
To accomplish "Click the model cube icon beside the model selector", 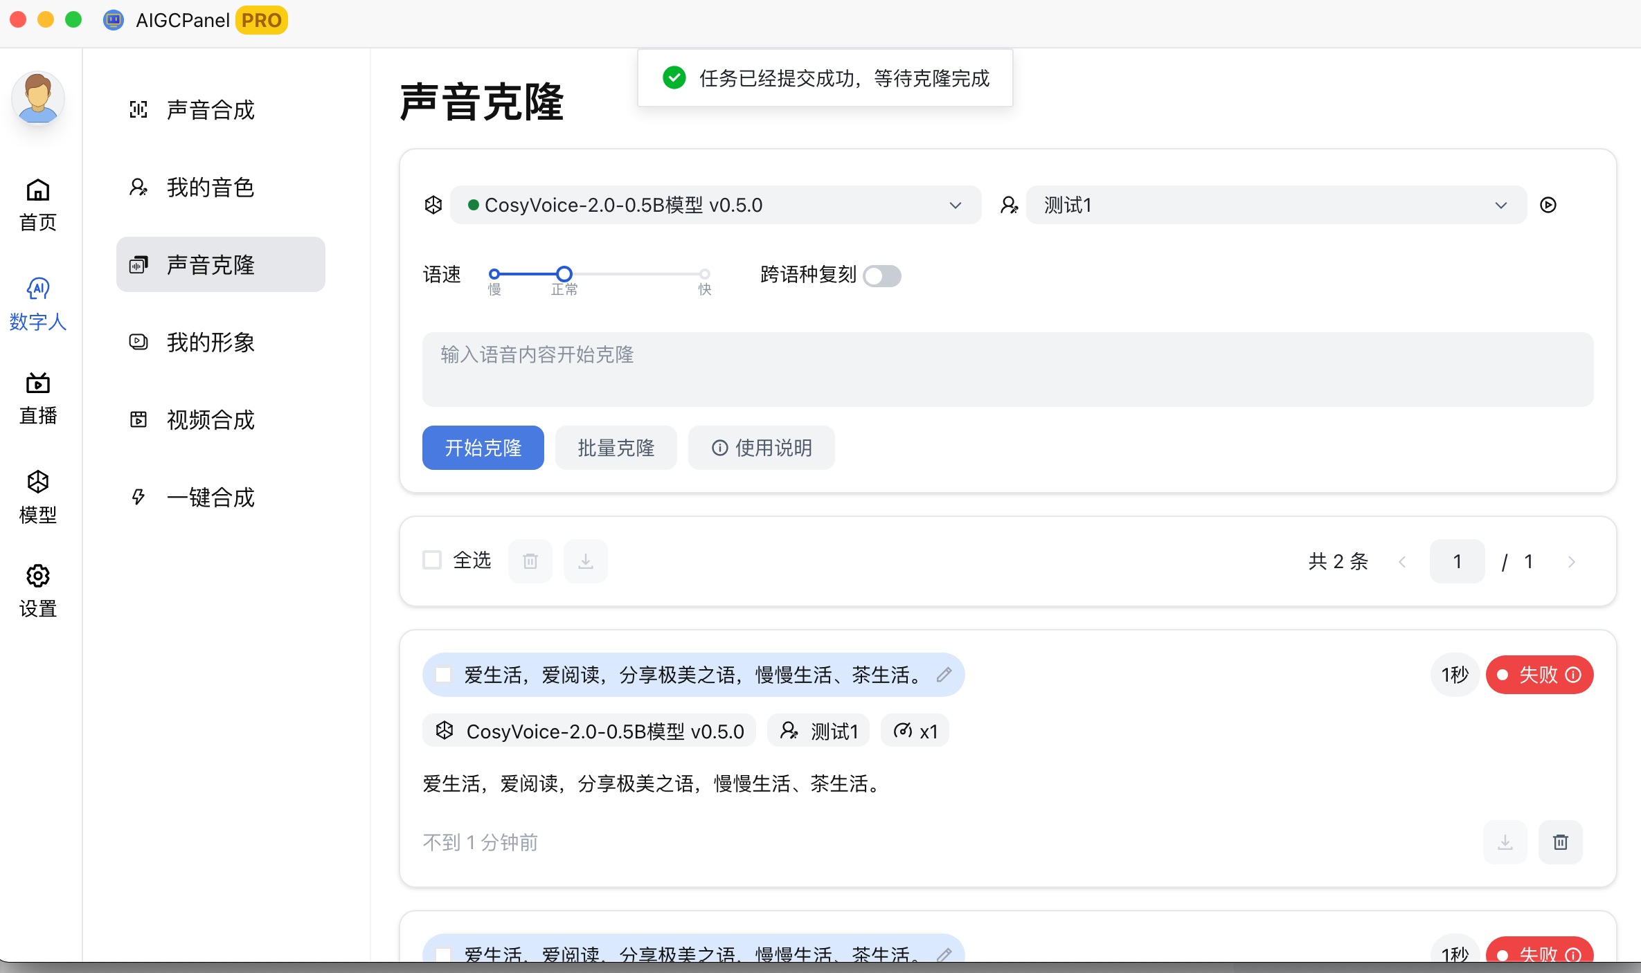I will click(433, 205).
